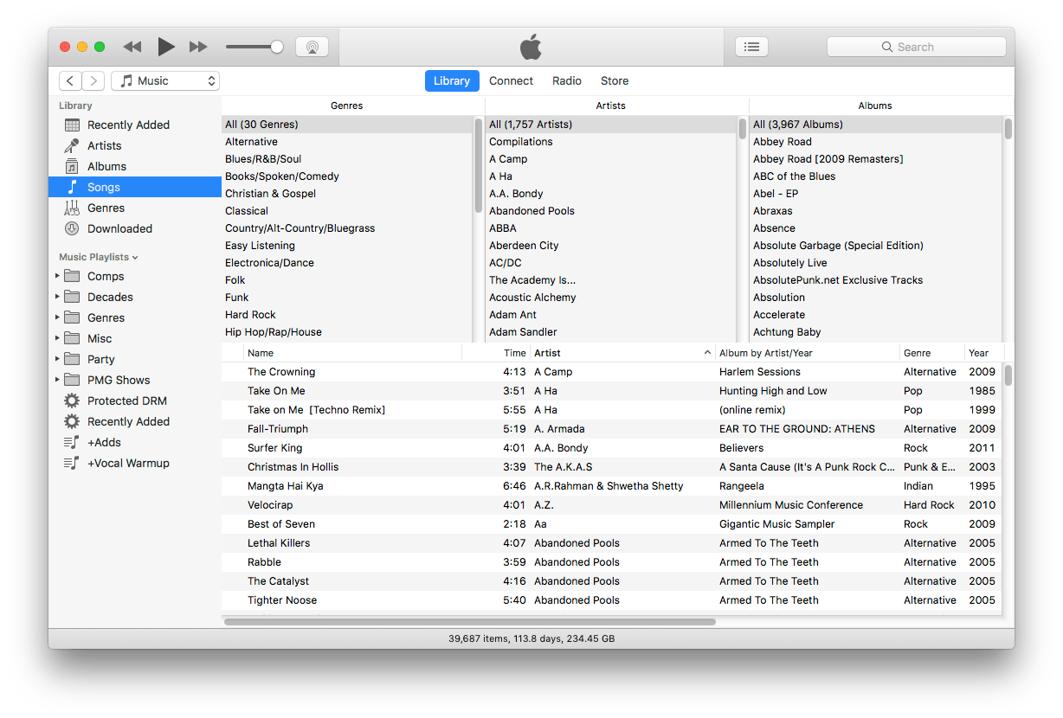
Task: Open the +Adds playlist
Action: 135,442
